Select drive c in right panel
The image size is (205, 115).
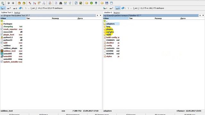coord(105,8)
